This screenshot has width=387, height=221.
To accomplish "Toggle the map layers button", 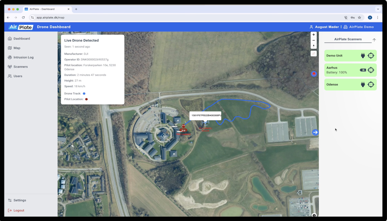I will (x=313, y=73).
